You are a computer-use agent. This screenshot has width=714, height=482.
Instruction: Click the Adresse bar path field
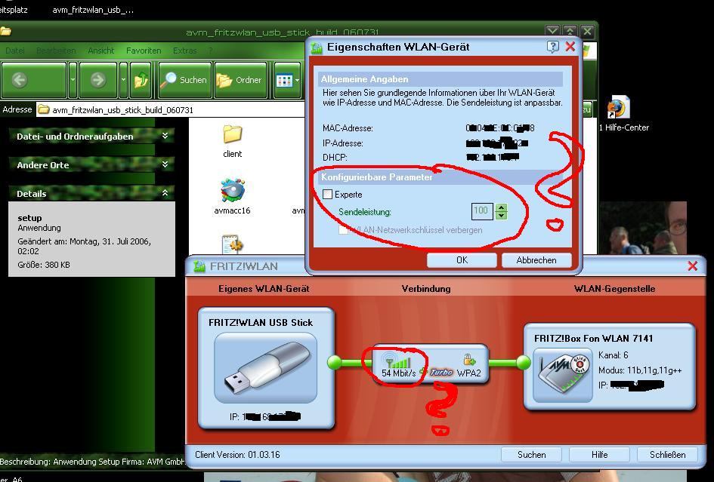[x=170, y=109]
